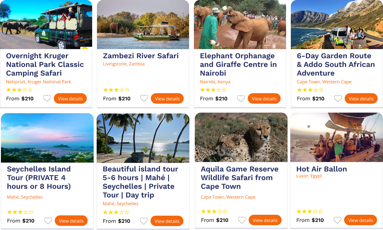
Task: Open the 6-Day Garden Route adventure title
Action: click(335, 64)
